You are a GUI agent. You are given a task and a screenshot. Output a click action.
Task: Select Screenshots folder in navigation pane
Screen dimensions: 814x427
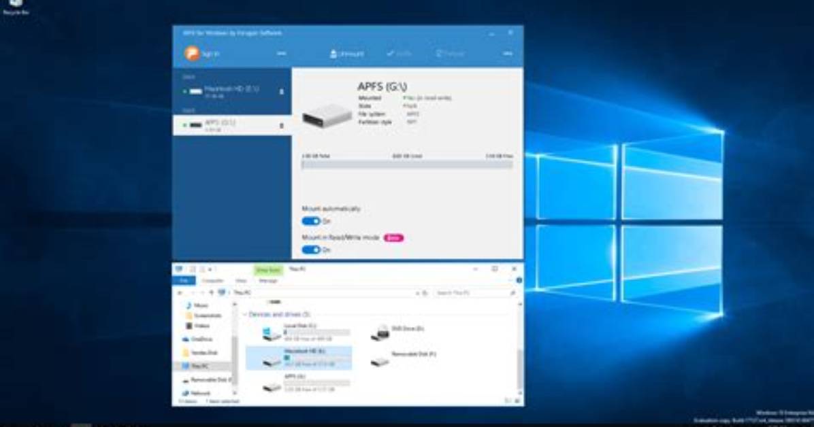(x=203, y=315)
